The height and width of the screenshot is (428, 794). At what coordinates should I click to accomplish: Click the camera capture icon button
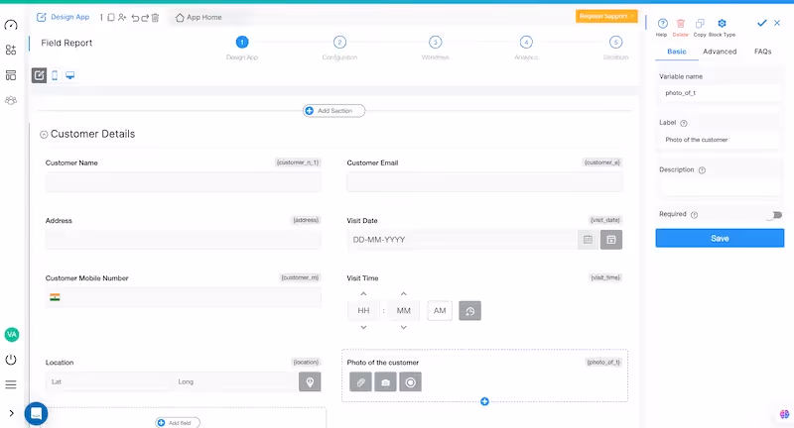(x=385, y=382)
